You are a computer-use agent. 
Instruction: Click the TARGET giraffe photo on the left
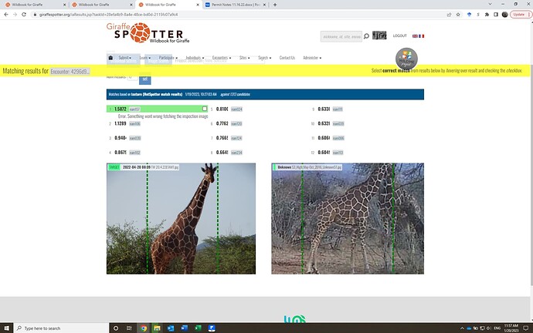[181, 219]
